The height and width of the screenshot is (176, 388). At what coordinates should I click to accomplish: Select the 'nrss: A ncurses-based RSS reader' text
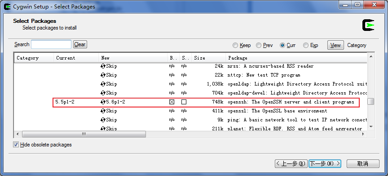click(270, 66)
